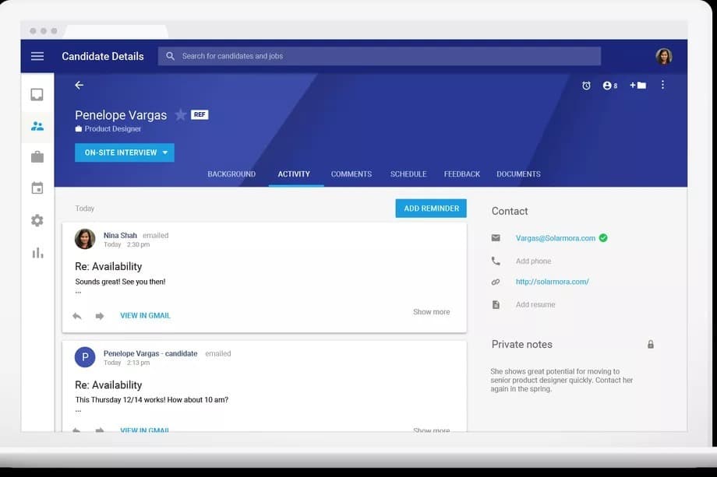Open the calendar icon in sidebar
The image size is (717, 477).
(x=37, y=188)
